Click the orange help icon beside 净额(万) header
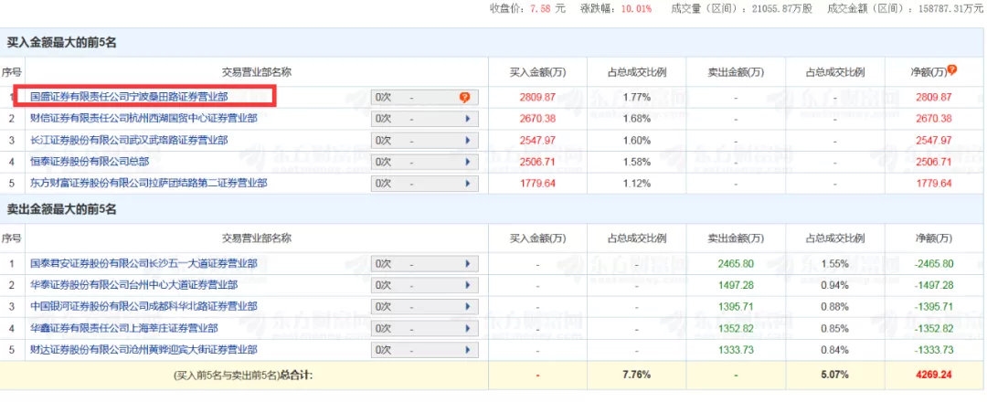 tap(951, 69)
